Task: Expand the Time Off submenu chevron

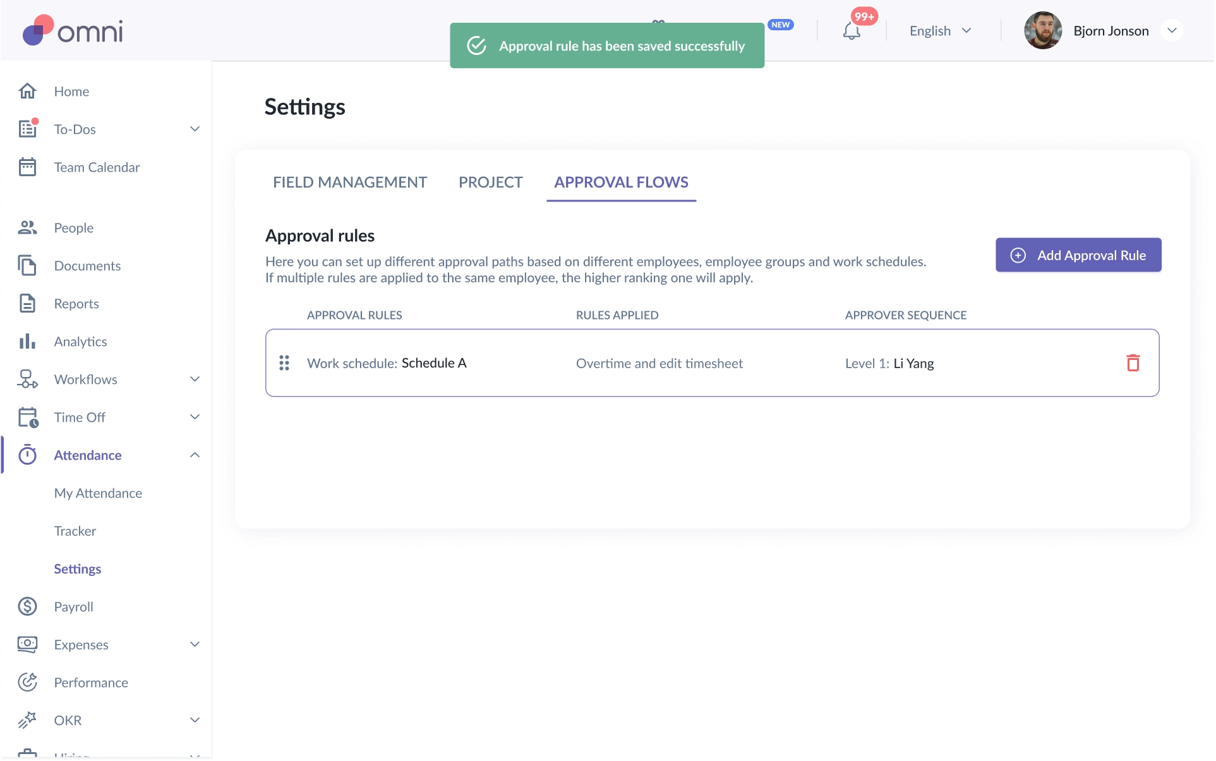Action: click(195, 417)
